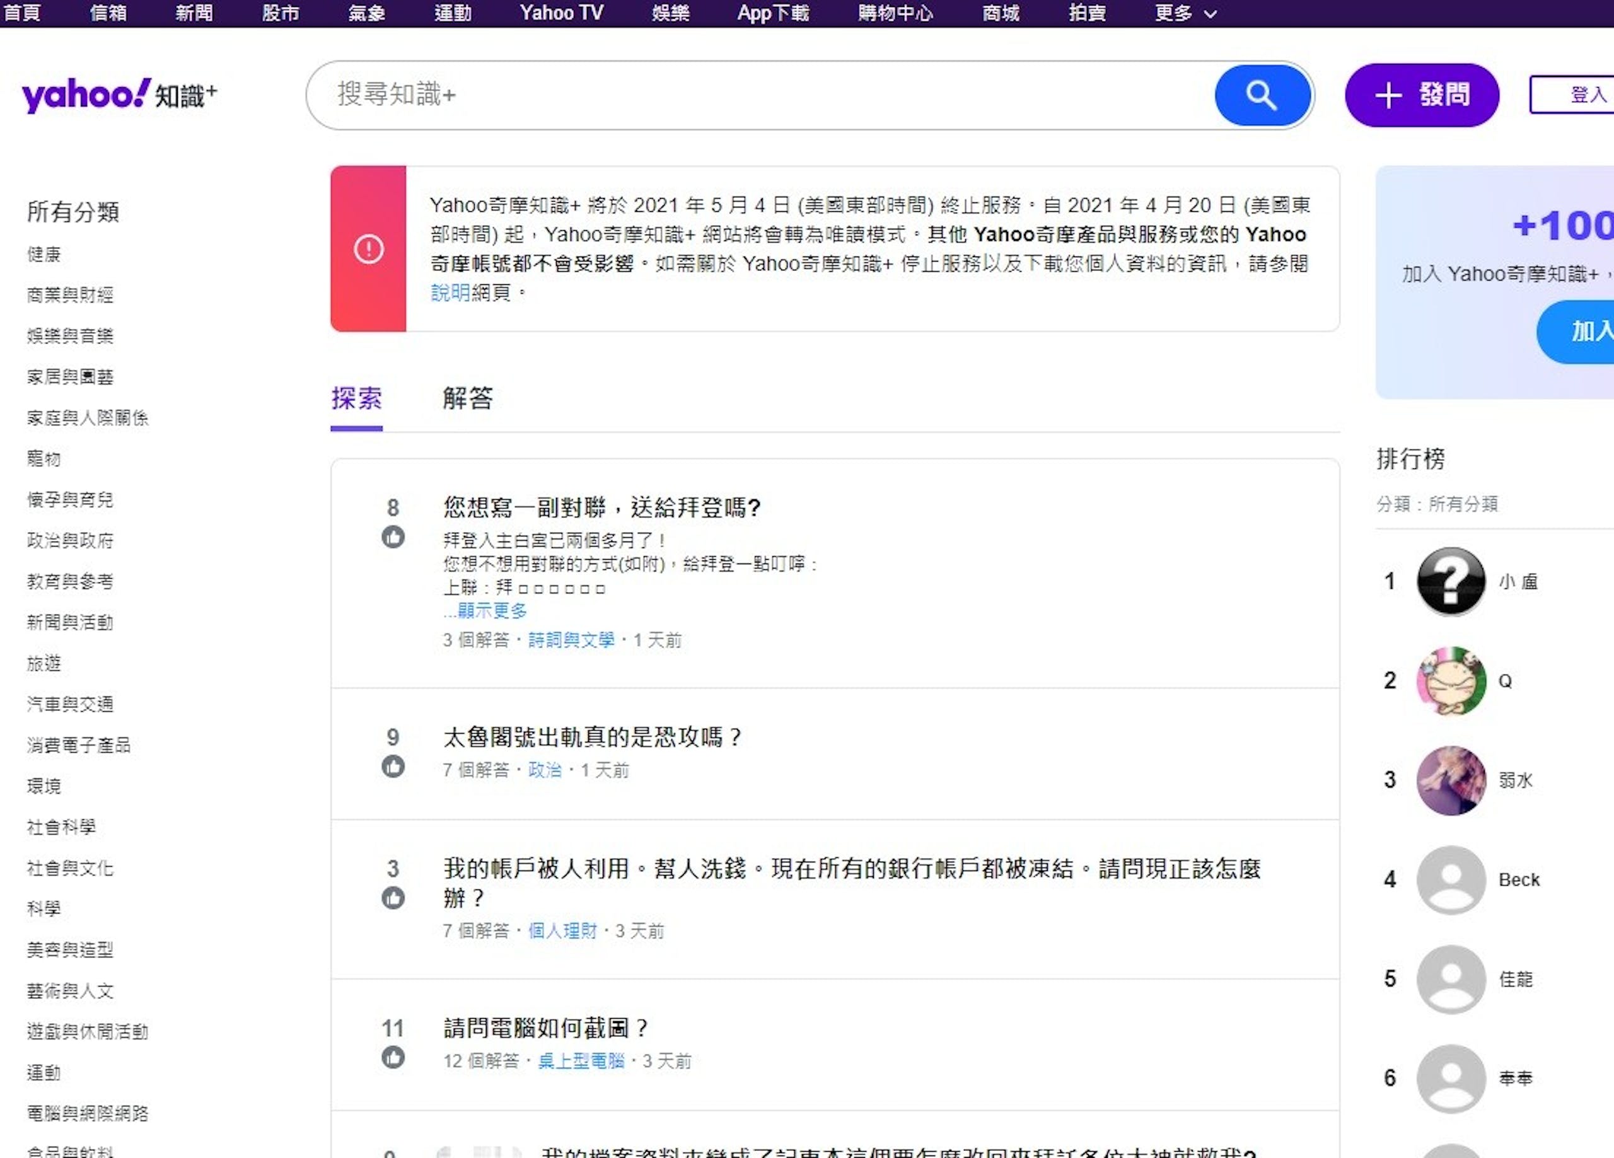The image size is (1614, 1158).
Task: Open the 桌上型電腦 category link
Action: (x=581, y=1060)
